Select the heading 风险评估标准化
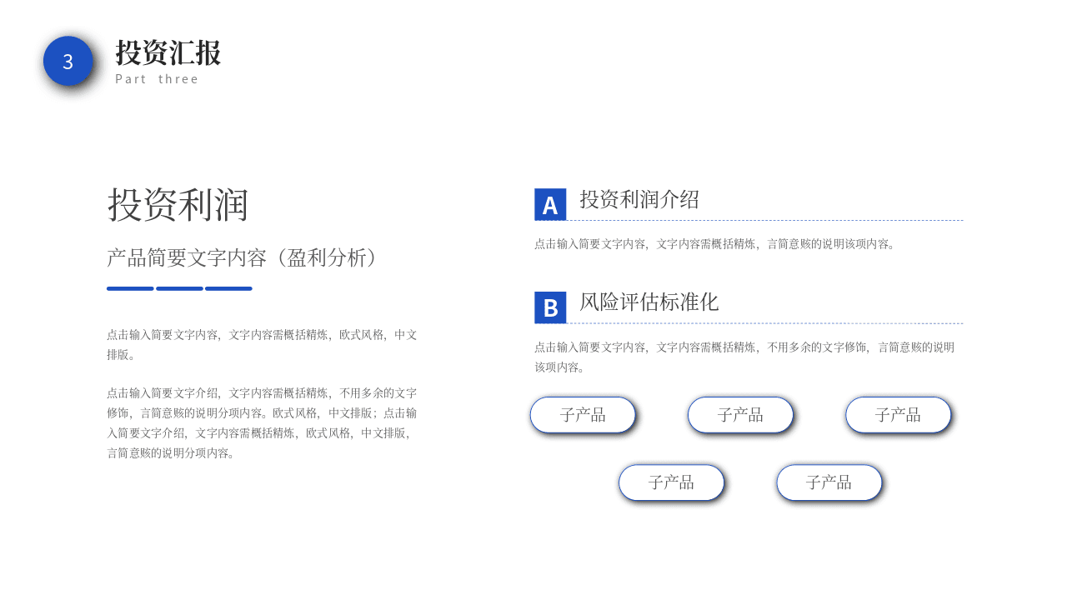1067x600 pixels. click(x=649, y=302)
